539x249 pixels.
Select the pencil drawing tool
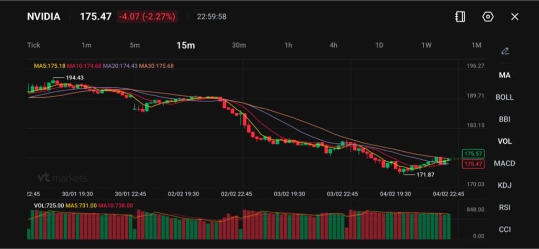505,51
